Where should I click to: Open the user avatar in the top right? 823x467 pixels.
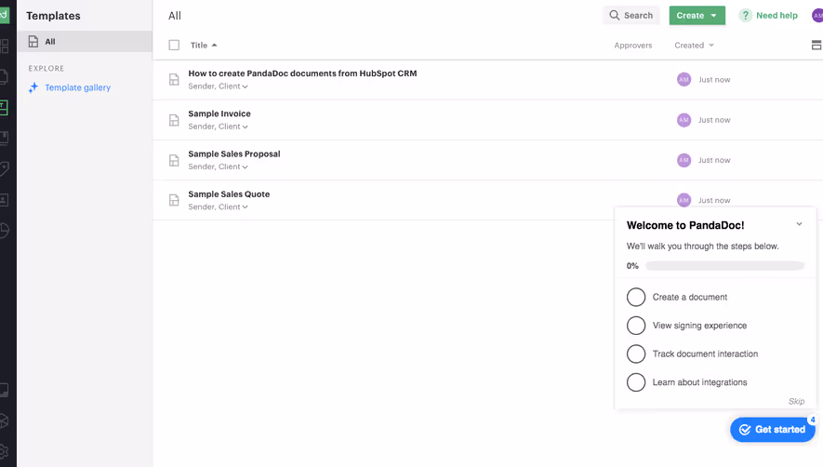tap(817, 15)
